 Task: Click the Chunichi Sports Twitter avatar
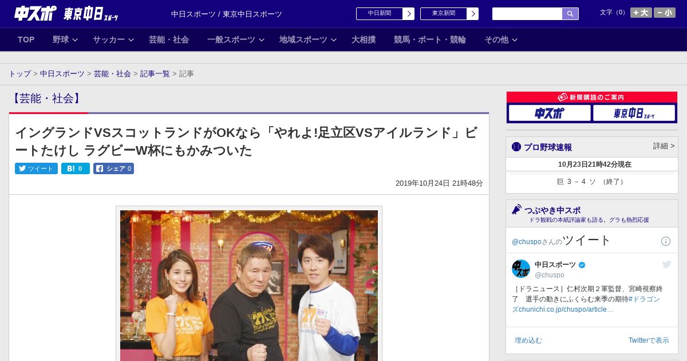tap(521, 269)
